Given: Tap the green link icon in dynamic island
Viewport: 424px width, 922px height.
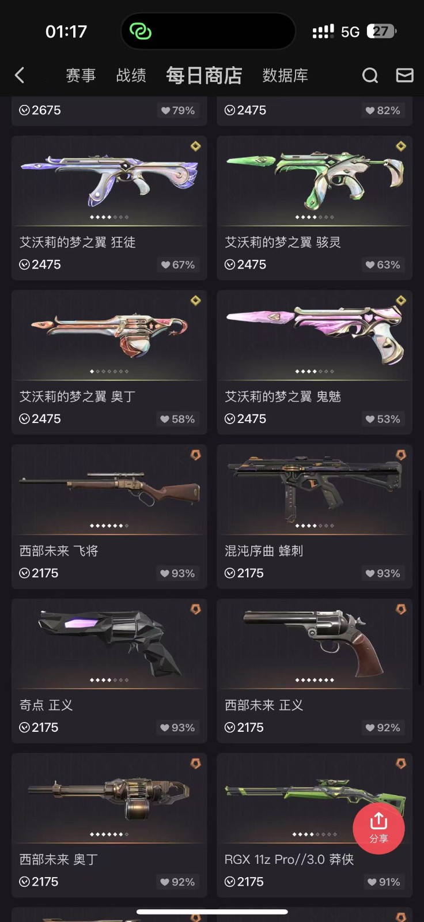Looking at the screenshot, I should click(140, 31).
